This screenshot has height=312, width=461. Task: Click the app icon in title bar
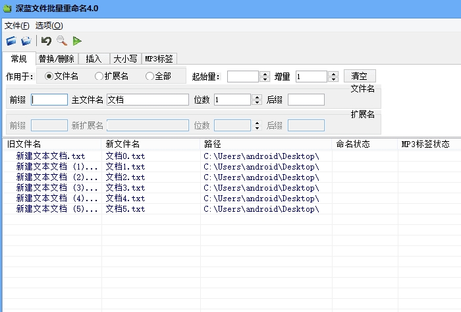tap(7, 8)
